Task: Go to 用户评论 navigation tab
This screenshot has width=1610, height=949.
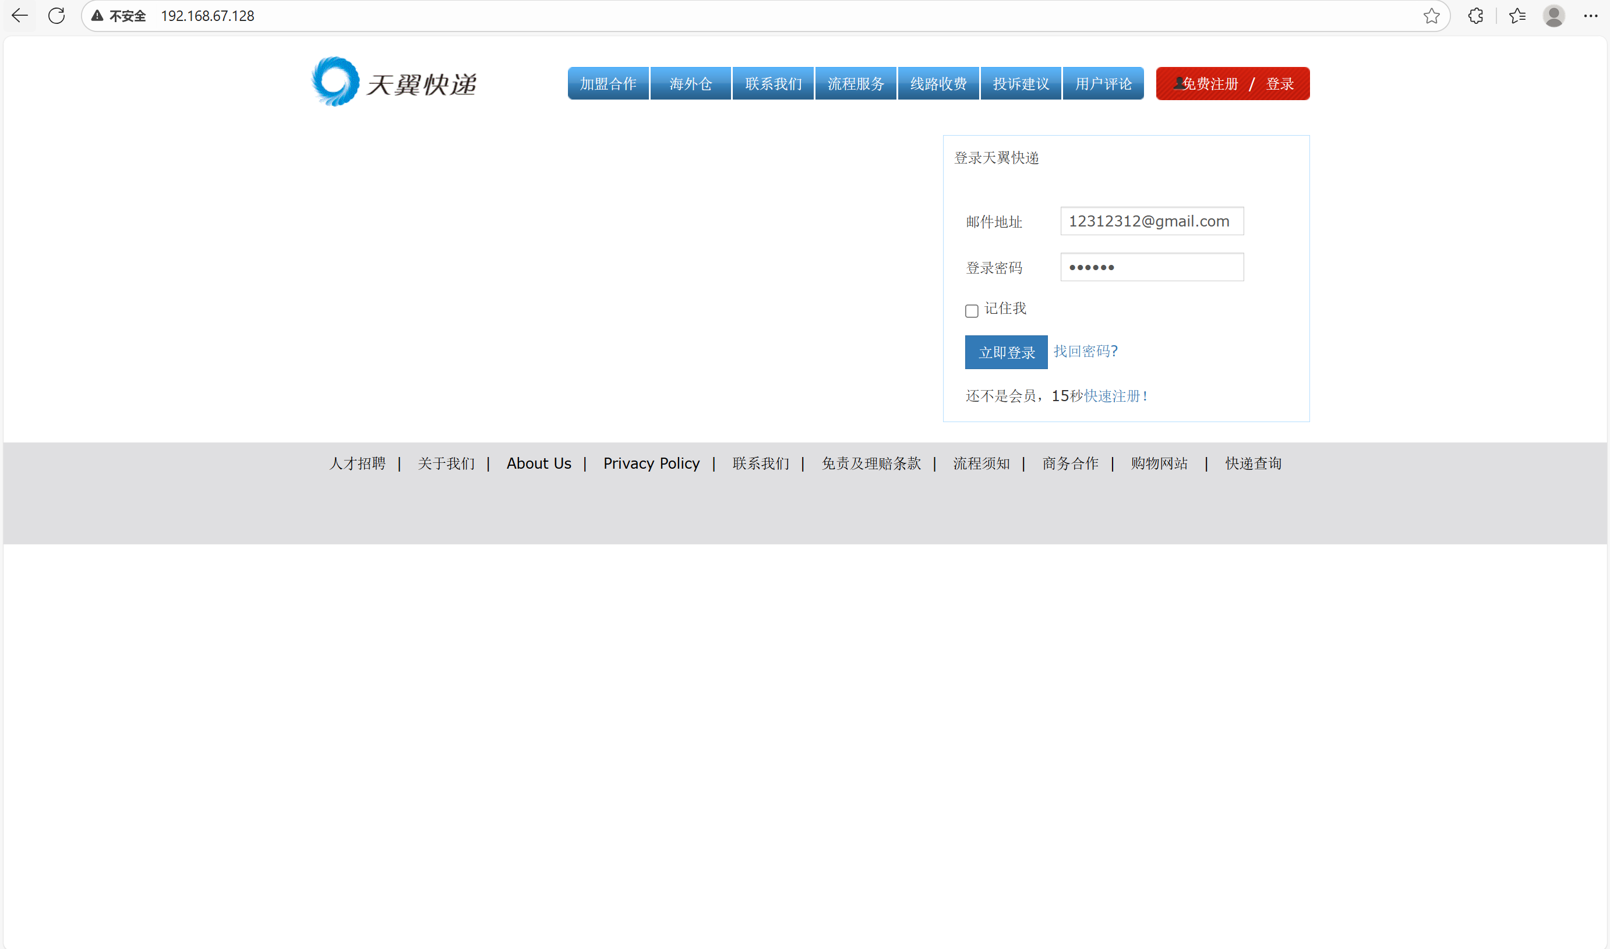Action: 1103,84
